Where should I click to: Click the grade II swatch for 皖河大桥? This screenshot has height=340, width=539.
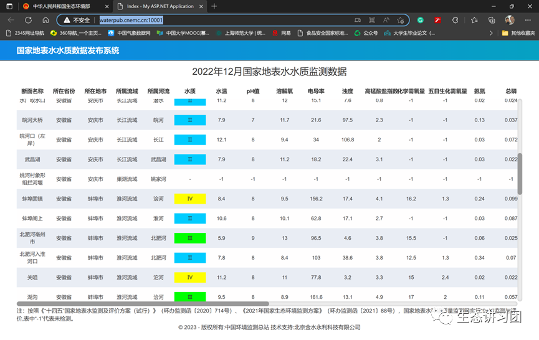[x=190, y=120]
